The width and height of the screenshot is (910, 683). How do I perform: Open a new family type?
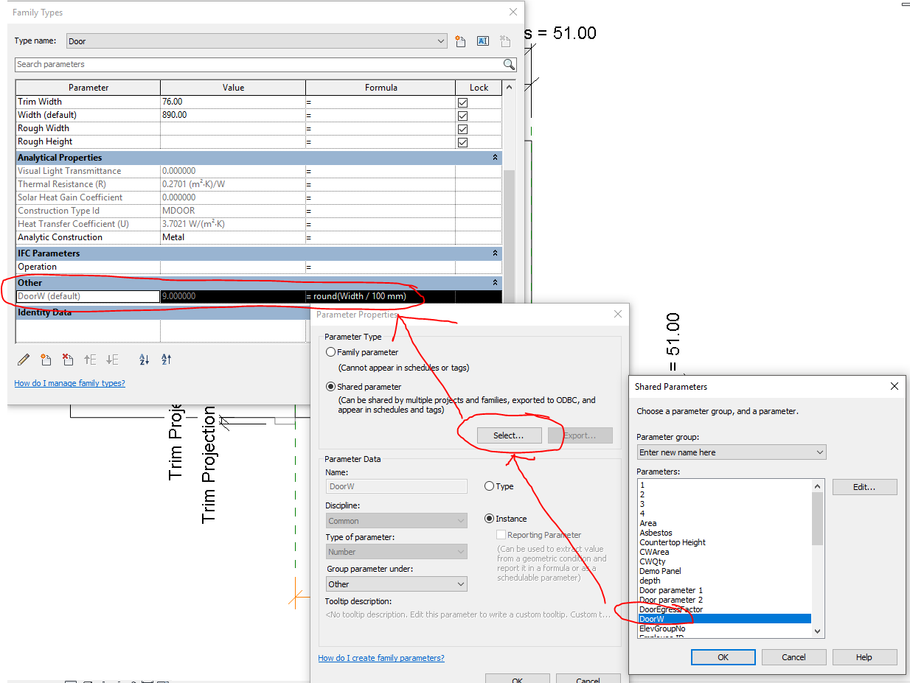point(460,41)
